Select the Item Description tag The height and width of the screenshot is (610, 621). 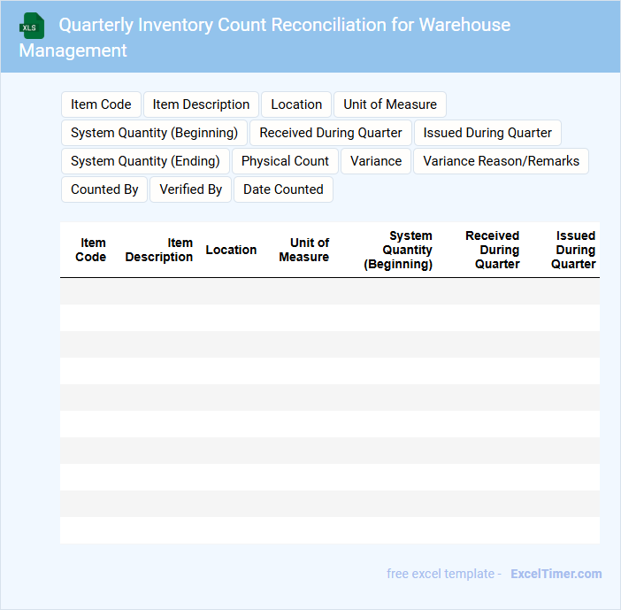pos(201,104)
